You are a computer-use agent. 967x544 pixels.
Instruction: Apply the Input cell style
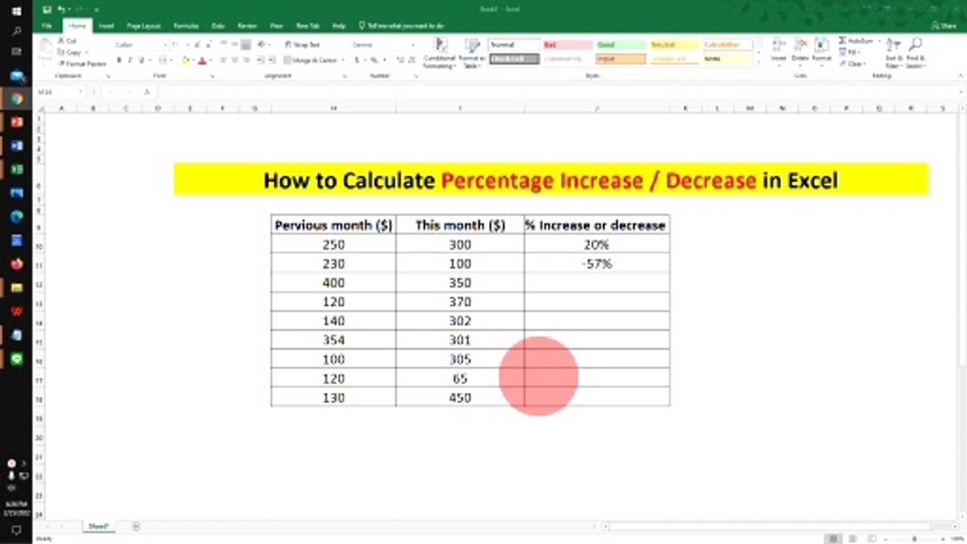[x=620, y=59]
